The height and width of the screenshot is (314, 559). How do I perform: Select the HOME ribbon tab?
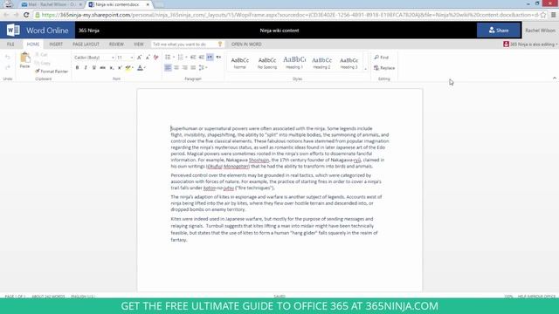click(33, 44)
